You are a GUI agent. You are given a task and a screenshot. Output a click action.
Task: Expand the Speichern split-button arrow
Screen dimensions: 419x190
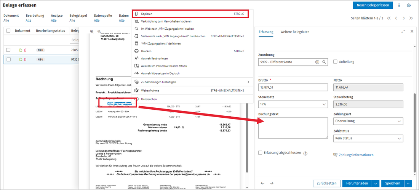pyautogui.click(x=408, y=183)
